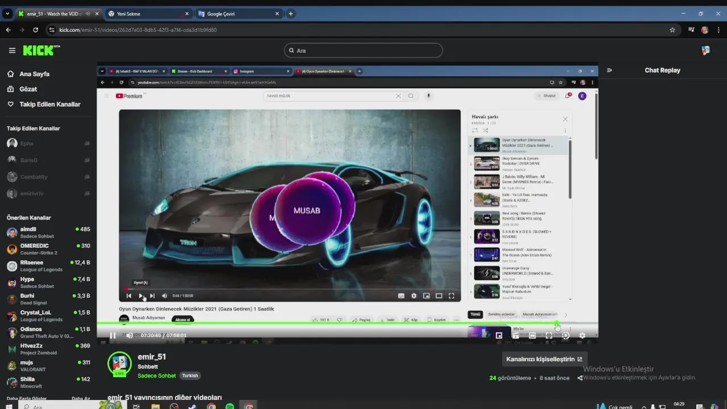Close the Google Çeviri tab
This screenshot has width=727, height=409.
[x=277, y=14]
